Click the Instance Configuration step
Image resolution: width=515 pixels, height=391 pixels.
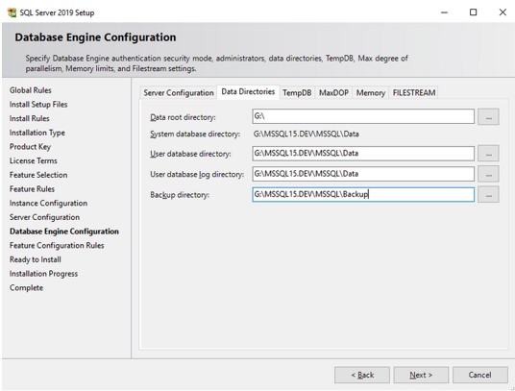coord(49,204)
